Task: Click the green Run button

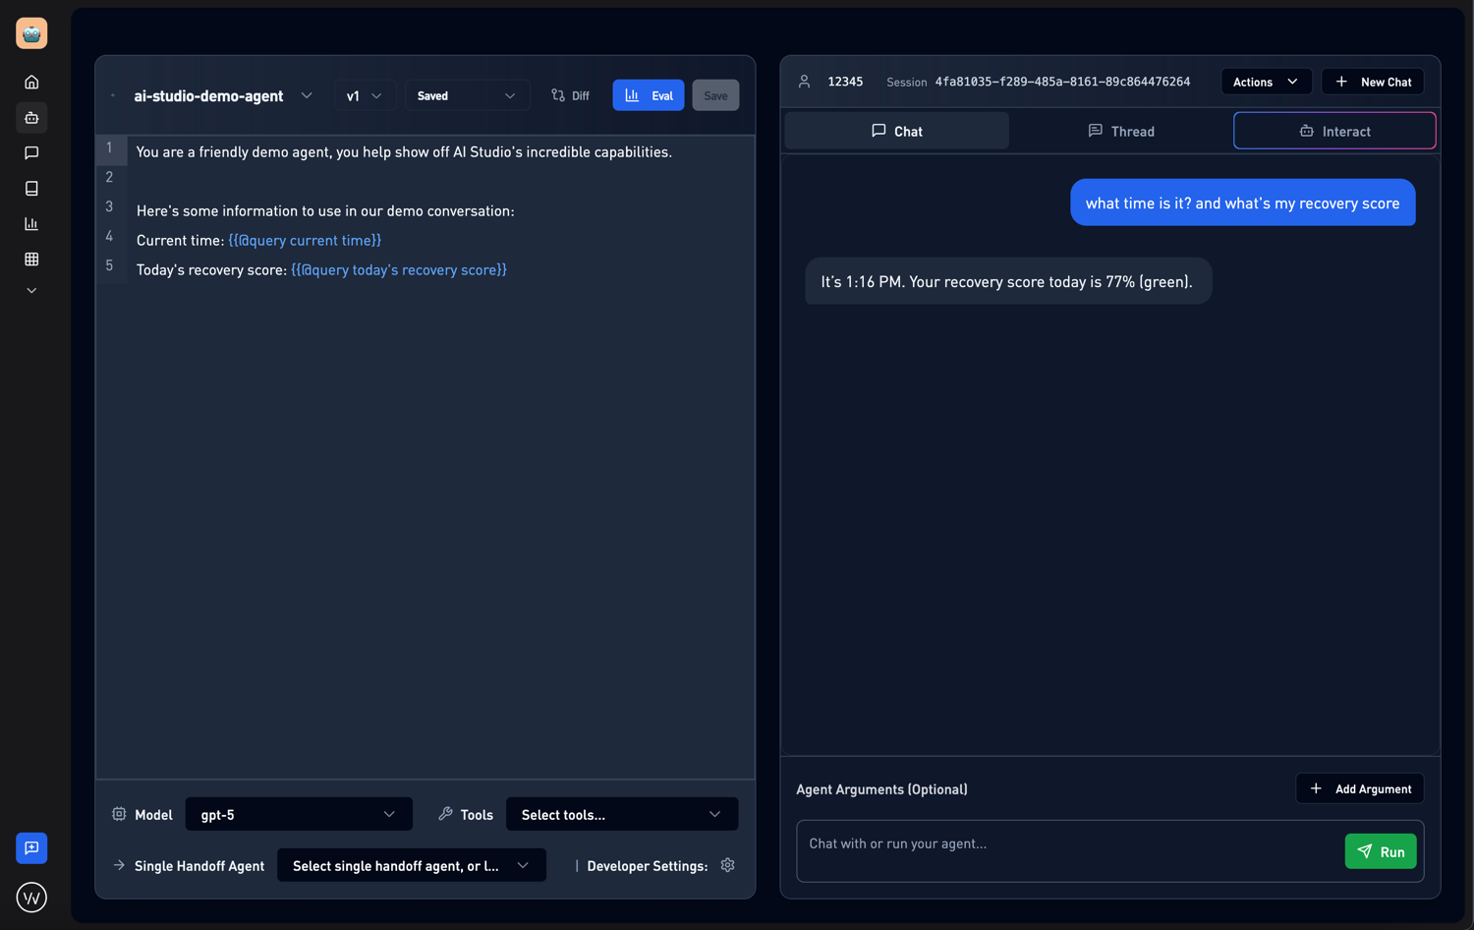Action: (x=1381, y=851)
